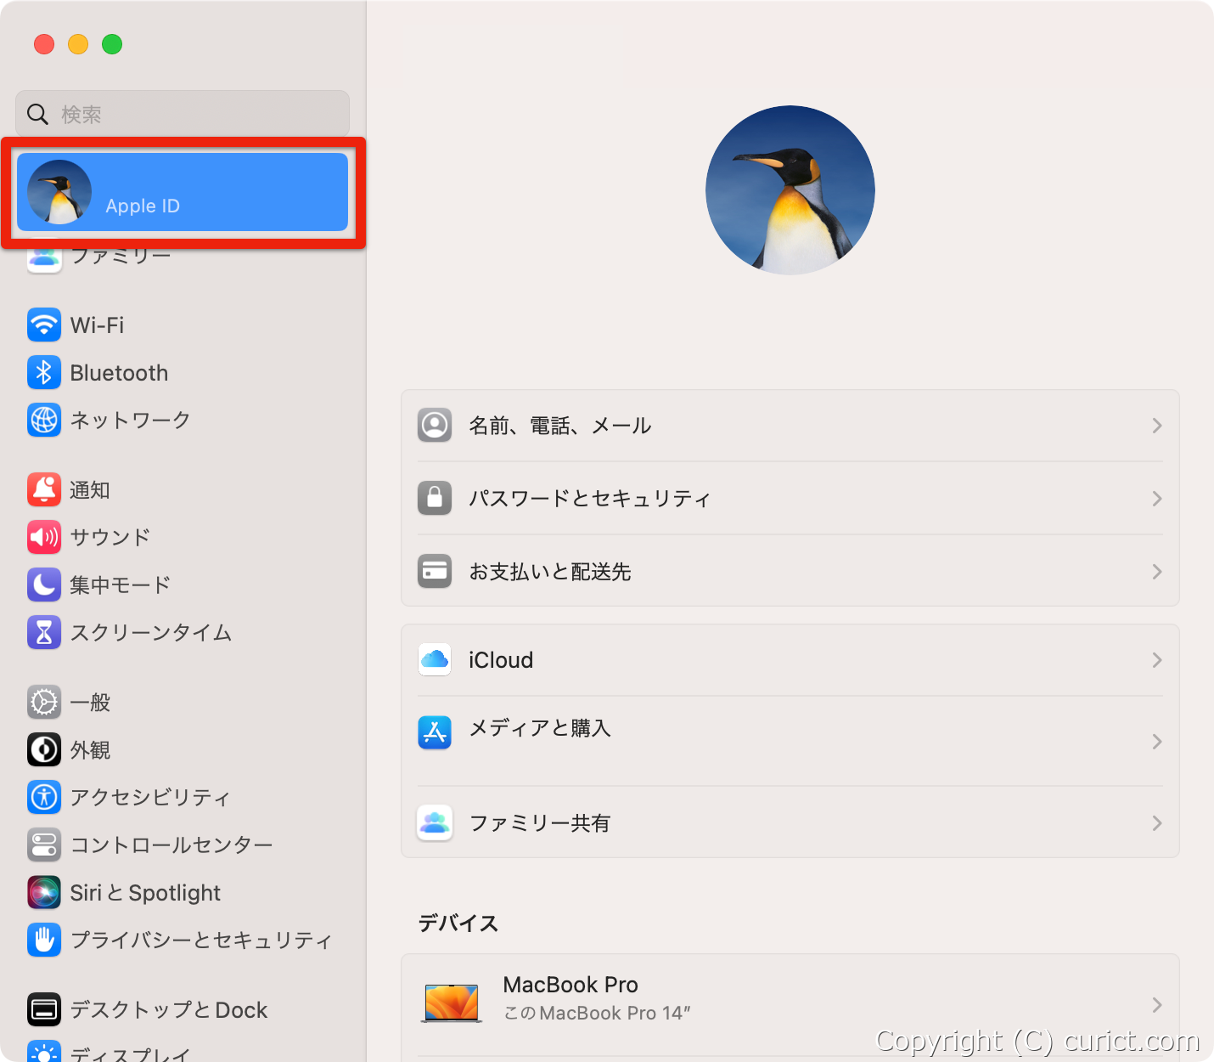
Task: Click the penguin avatar in the sidebar
Action: pyautogui.click(x=59, y=192)
